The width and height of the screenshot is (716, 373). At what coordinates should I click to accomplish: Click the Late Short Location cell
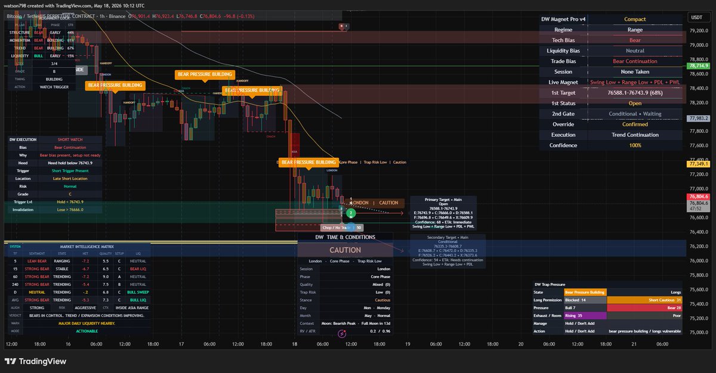(x=70, y=178)
